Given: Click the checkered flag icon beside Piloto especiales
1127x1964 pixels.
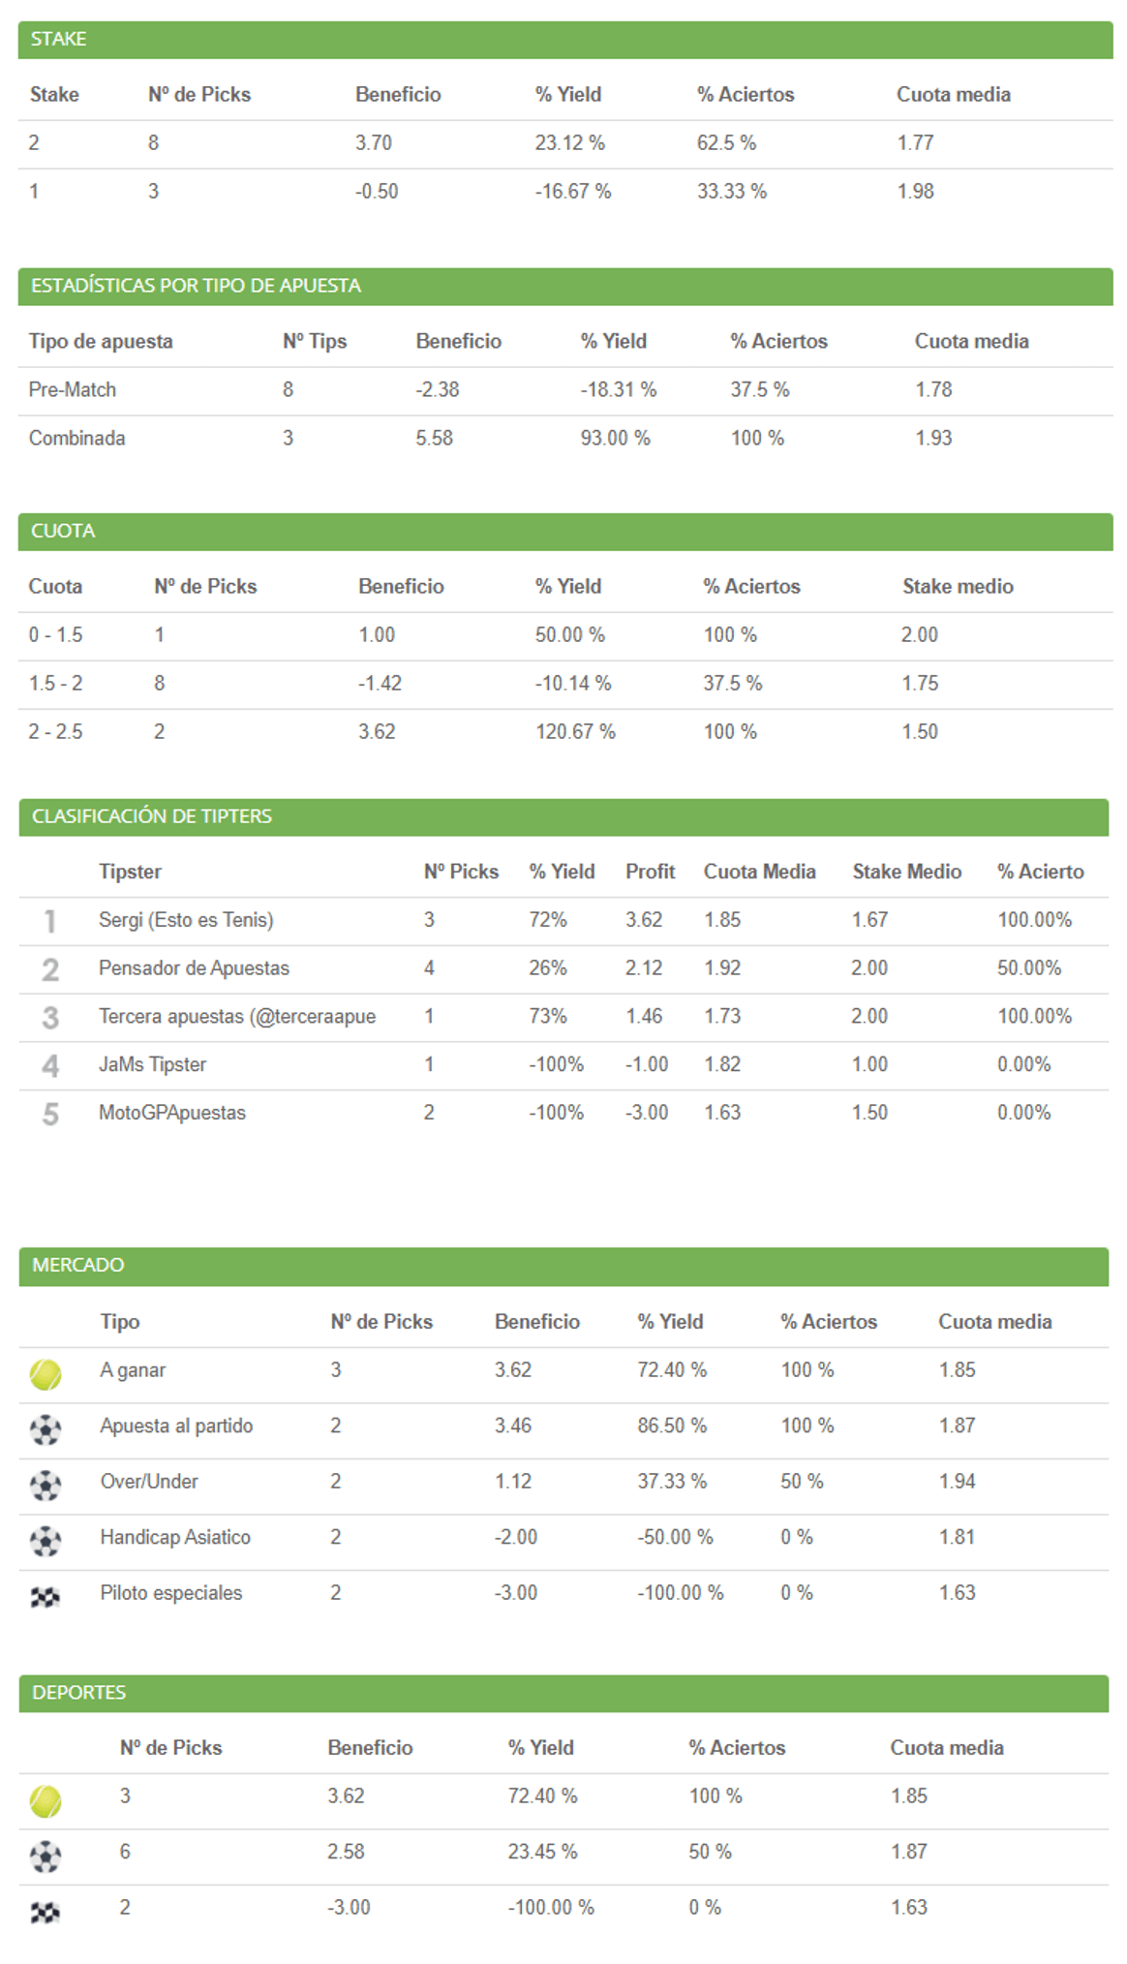Looking at the screenshot, I should tap(46, 1596).
